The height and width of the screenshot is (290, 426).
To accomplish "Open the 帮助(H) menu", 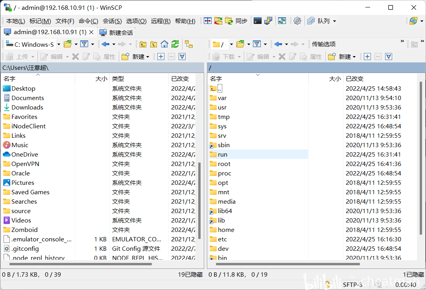I will (185, 21).
